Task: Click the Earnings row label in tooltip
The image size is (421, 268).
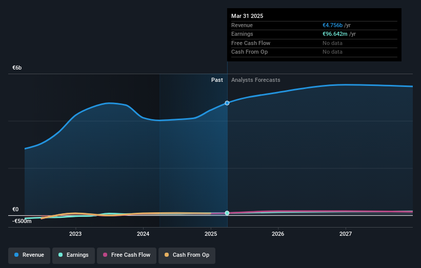Action: tap(242, 34)
